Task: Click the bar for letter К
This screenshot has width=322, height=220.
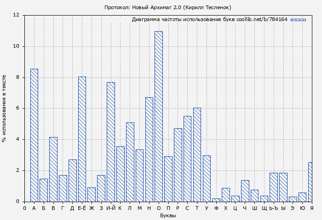Action: (120, 174)
